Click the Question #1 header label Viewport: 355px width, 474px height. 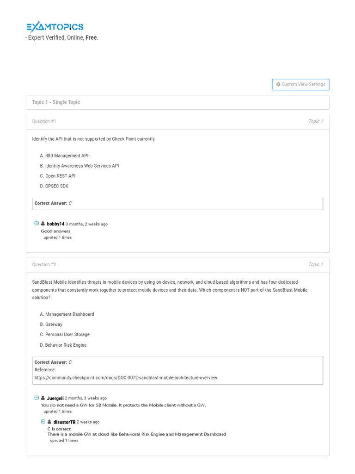pos(44,121)
